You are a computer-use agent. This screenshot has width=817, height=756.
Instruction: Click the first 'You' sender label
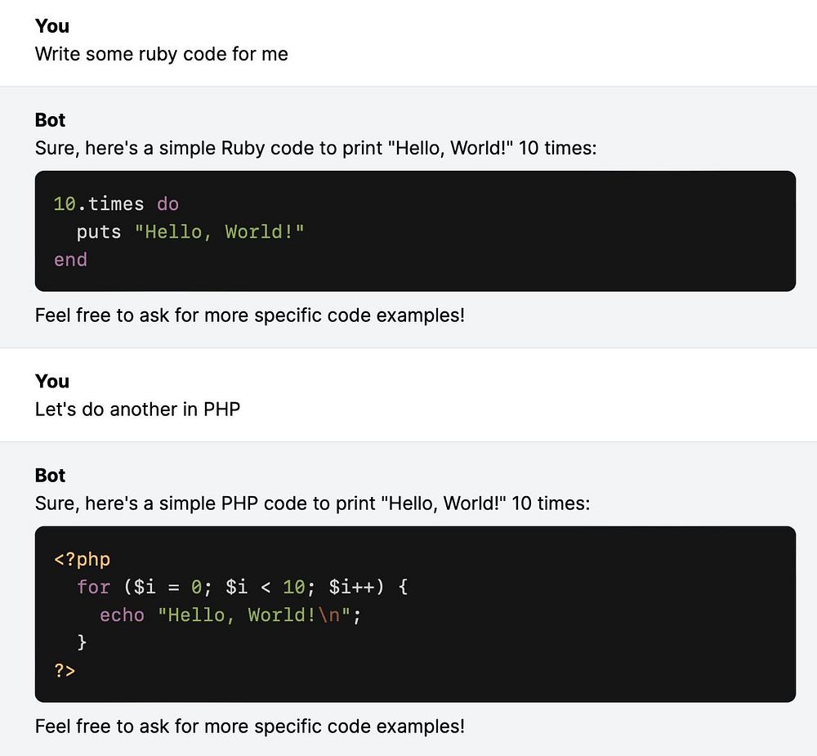point(52,26)
